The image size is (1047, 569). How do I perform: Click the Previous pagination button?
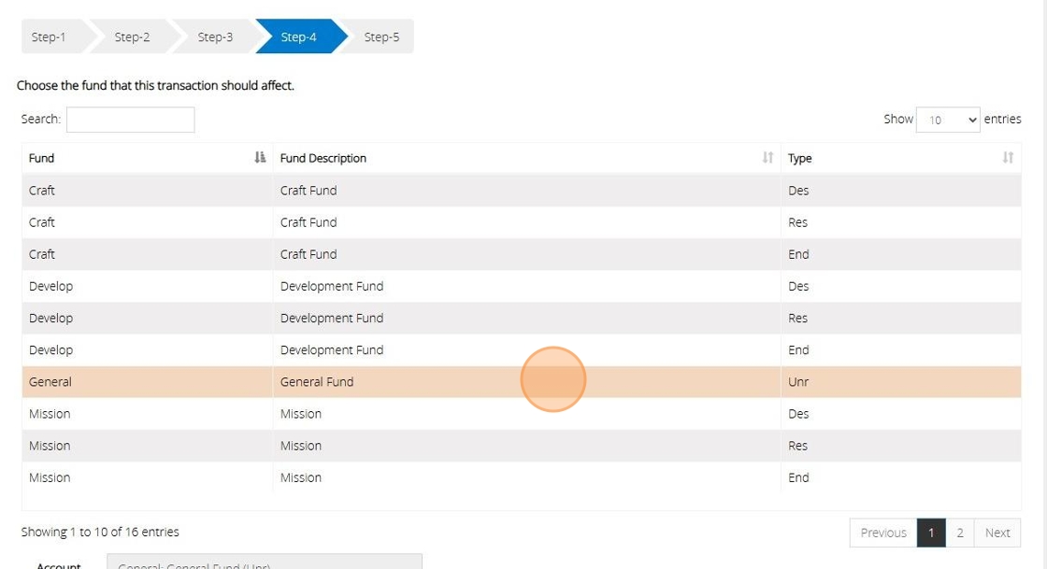point(883,533)
